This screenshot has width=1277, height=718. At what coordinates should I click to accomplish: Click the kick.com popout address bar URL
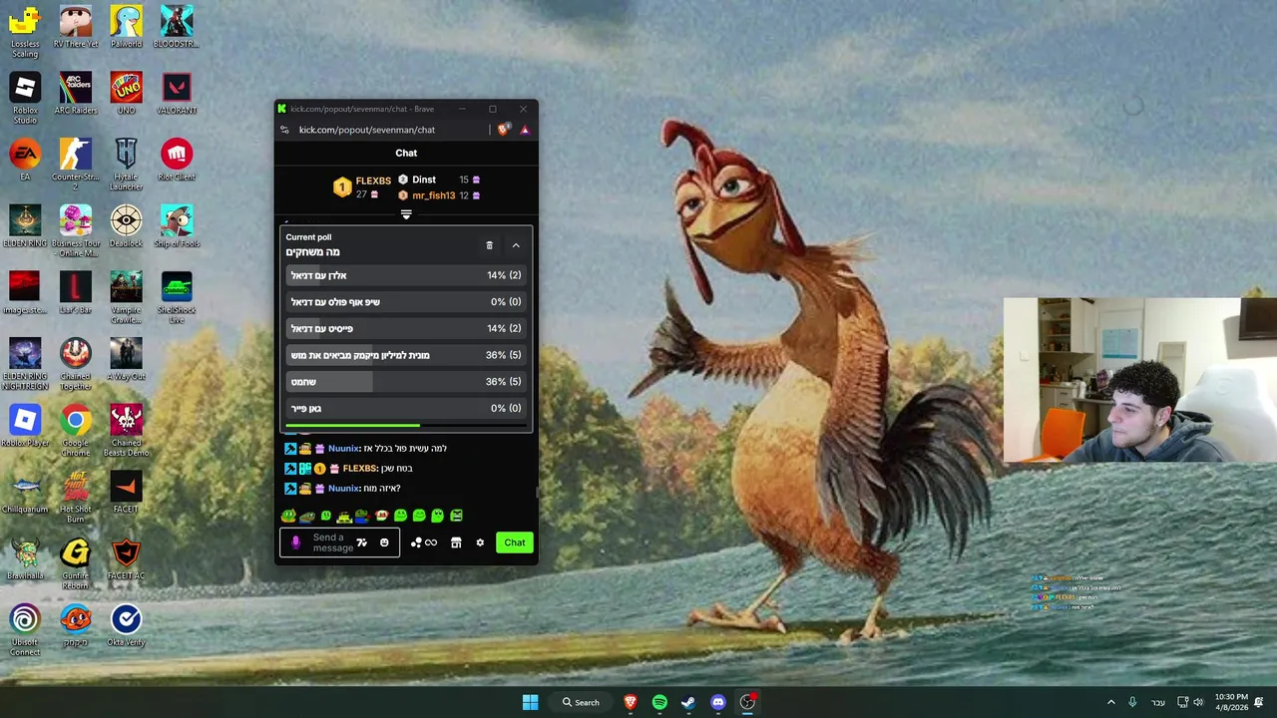pyautogui.click(x=367, y=130)
